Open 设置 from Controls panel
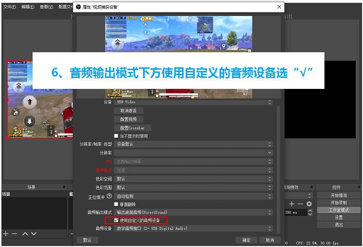Screen dimensions: 363x247 tap(339, 217)
